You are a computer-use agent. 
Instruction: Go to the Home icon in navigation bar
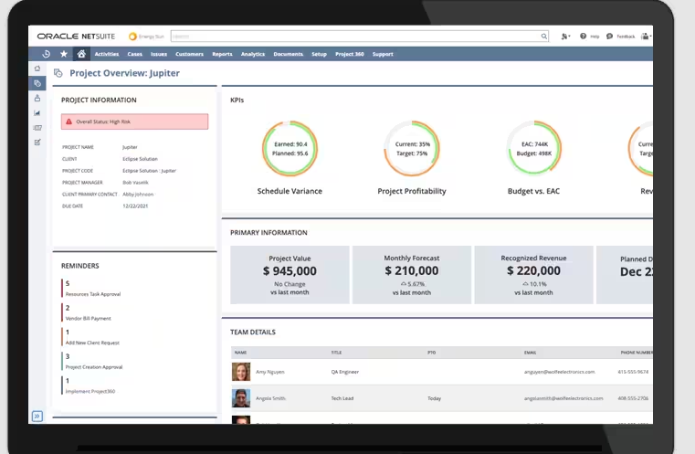point(81,54)
